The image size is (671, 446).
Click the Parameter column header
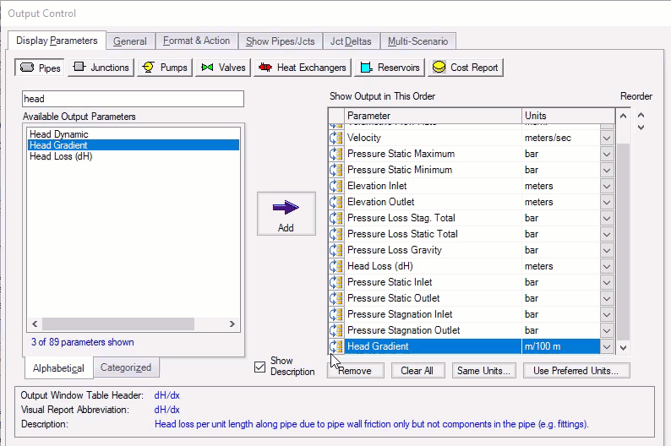(x=433, y=116)
